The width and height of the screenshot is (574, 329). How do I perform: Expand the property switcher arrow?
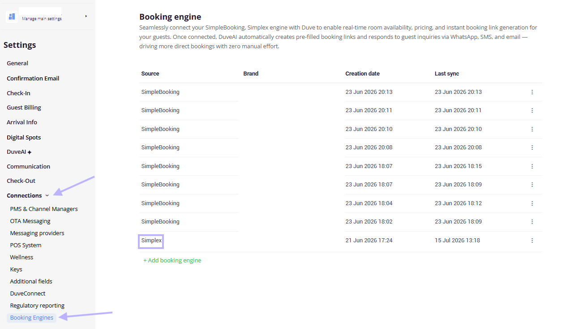[86, 16]
